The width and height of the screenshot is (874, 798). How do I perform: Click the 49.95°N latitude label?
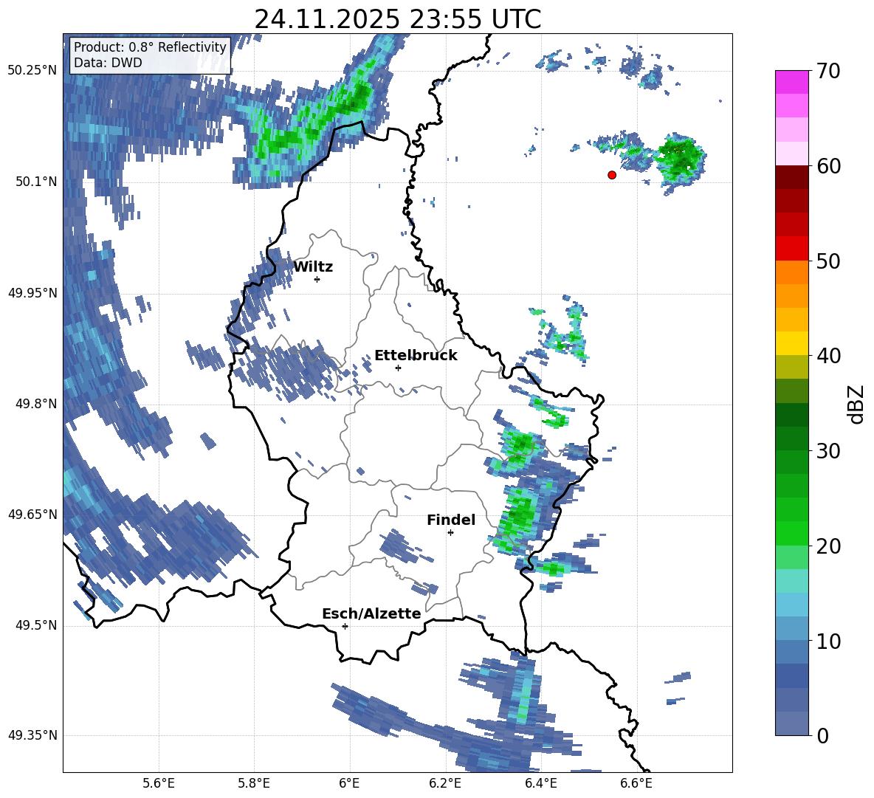tap(32, 293)
